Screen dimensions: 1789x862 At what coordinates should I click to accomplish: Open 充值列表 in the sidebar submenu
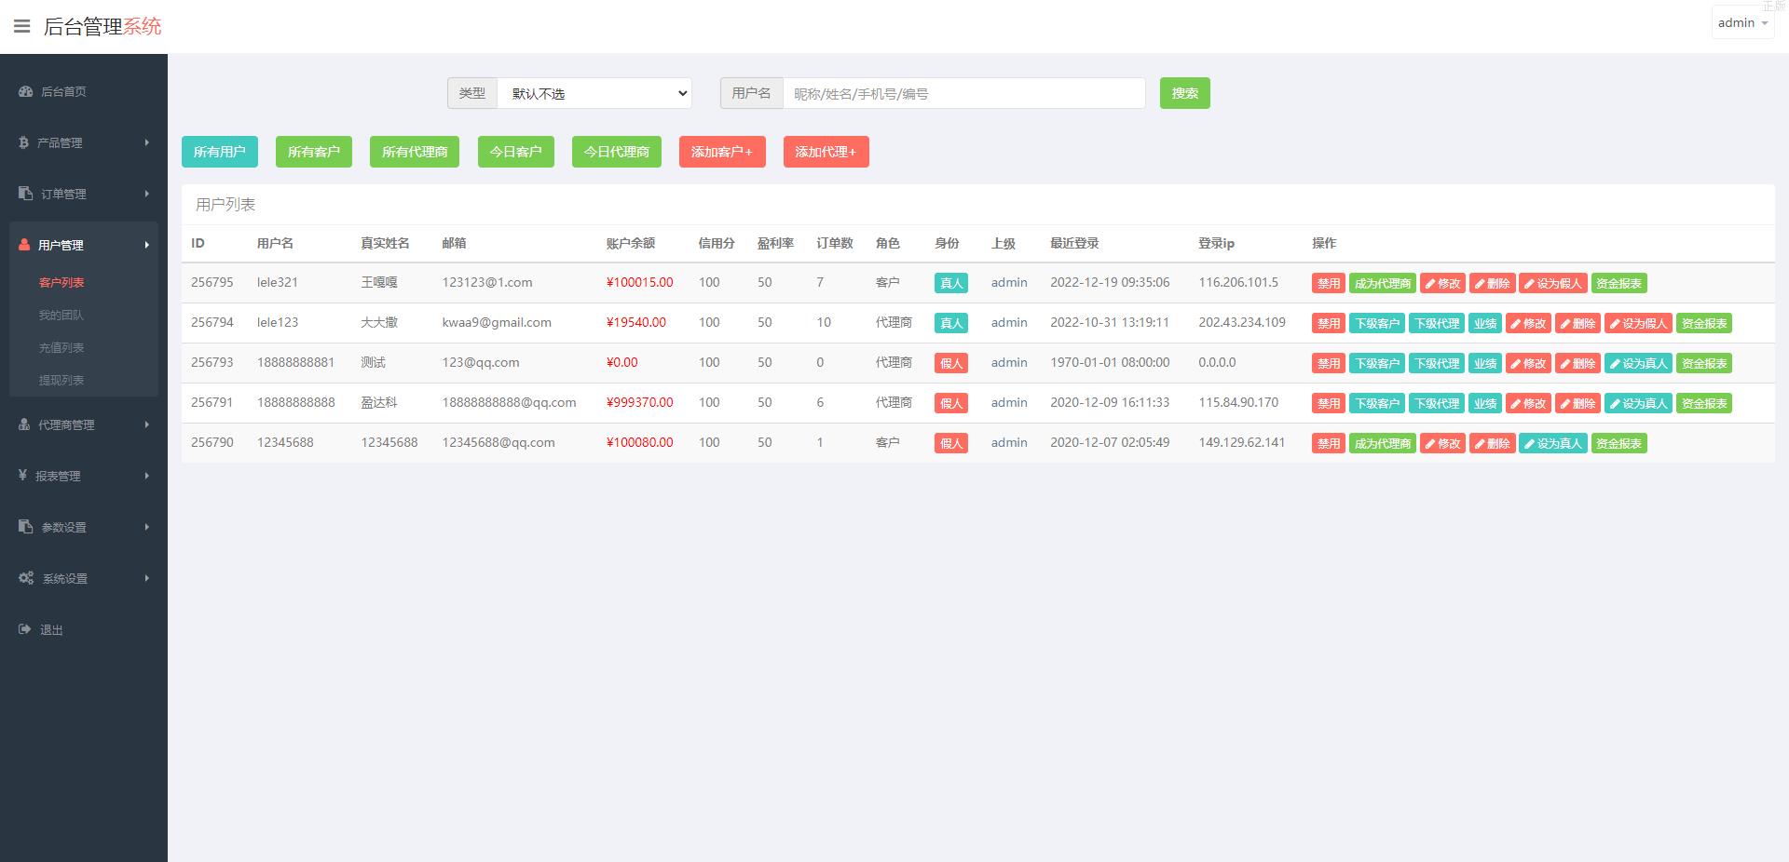pos(61,347)
